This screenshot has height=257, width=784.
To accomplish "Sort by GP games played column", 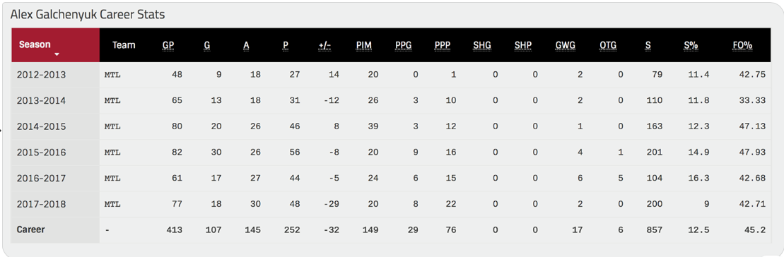I will 168,45.
